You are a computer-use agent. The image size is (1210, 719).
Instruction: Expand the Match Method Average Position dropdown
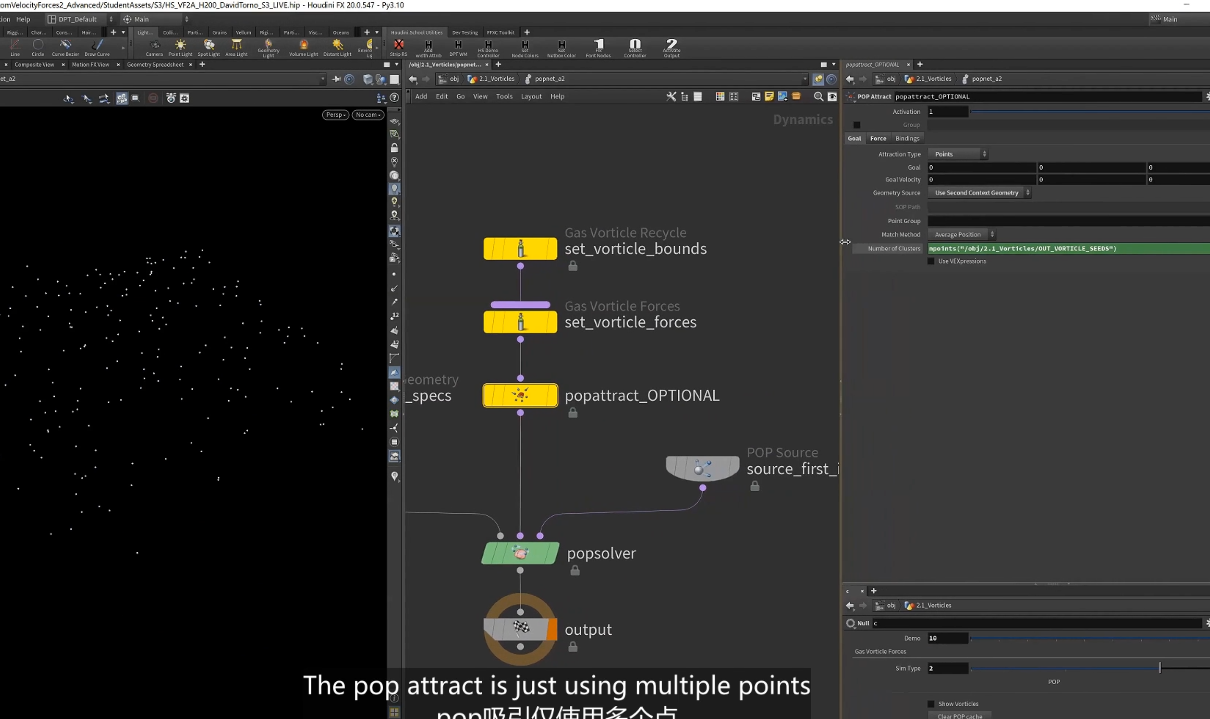(x=961, y=234)
